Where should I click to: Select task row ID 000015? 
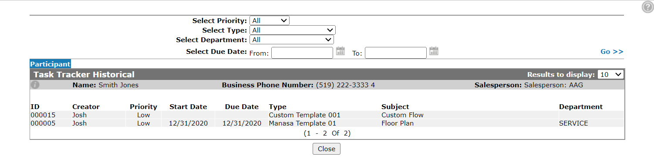327,115
